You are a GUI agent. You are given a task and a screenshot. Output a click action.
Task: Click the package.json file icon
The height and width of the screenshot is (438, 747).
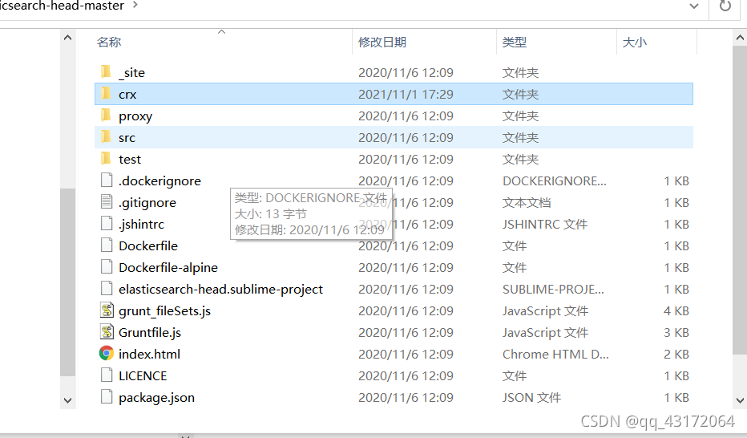107,397
